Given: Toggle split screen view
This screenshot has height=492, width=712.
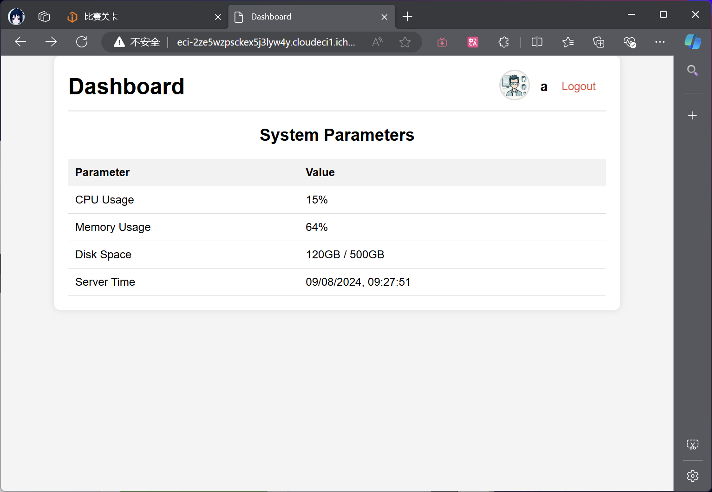Looking at the screenshot, I should [x=537, y=42].
